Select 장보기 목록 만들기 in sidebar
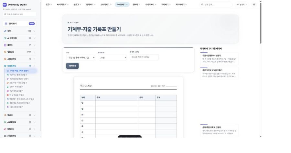 16,87
